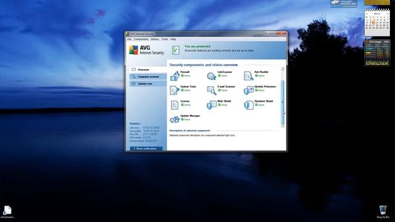Open the Computer scanner sidebar item
Viewport: 395px width, 222px height.
coord(148,76)
